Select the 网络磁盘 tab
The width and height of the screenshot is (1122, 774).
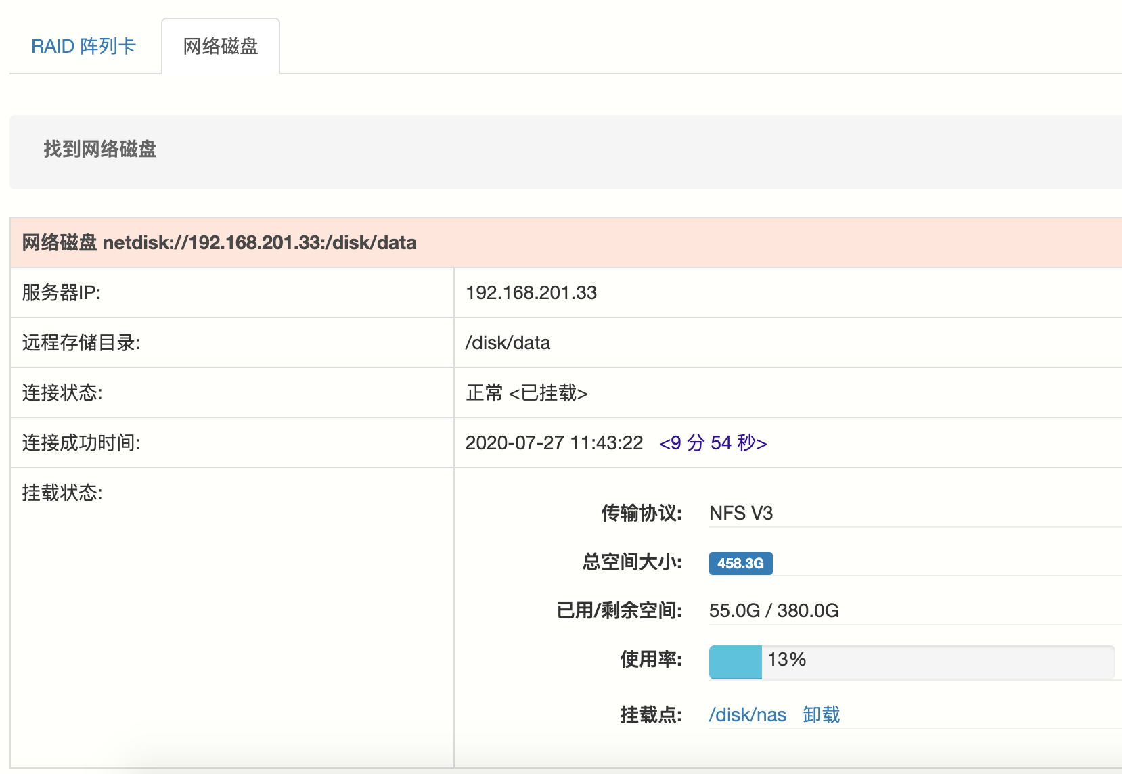(221, 46)
